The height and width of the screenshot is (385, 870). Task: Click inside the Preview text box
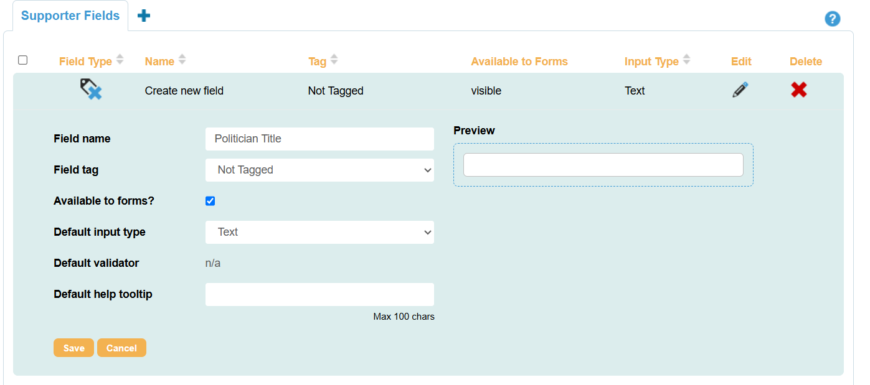pos(603,164)
